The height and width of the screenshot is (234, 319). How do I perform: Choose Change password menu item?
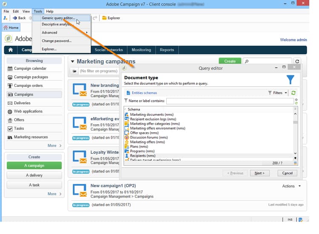click(61, 41)
